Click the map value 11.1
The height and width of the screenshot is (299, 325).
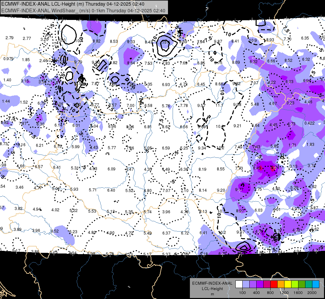[219, 105]
